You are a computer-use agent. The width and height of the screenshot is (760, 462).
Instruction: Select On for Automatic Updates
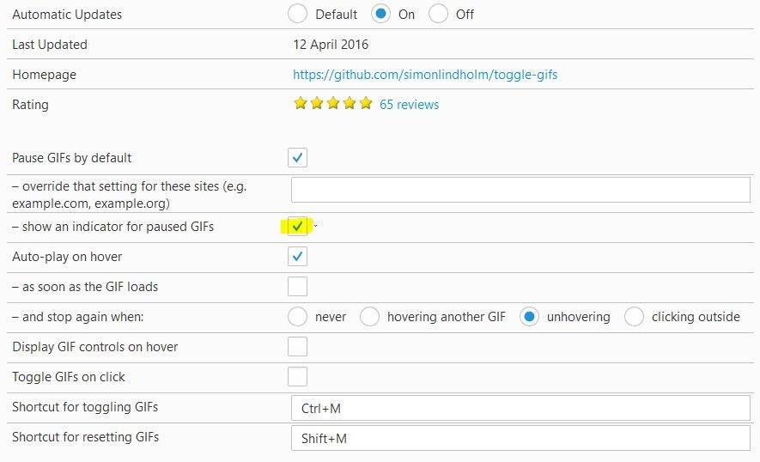[380, 14]
